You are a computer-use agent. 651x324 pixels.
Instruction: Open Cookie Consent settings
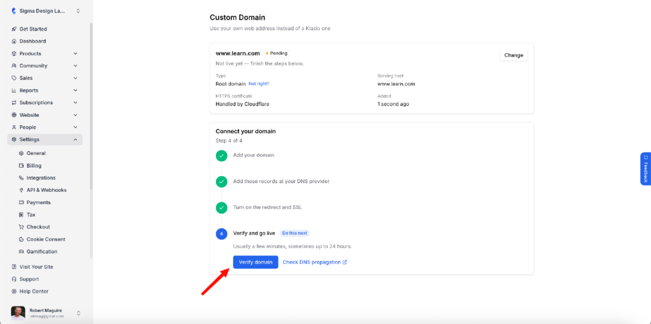pyautogui.click(x=45, y=240)
